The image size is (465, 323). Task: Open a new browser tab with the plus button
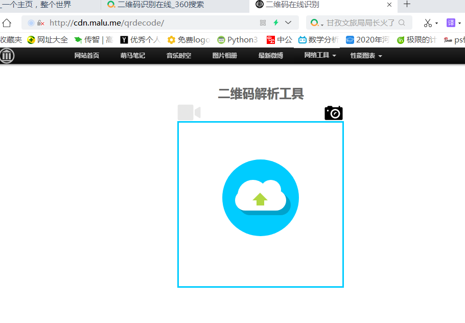tap(406, 6)
